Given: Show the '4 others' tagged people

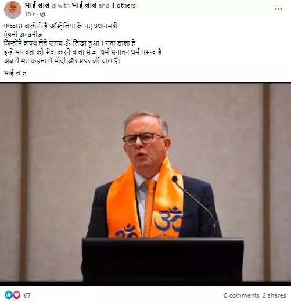Looking at the screenshot, I should pyautogui.click(x=124, y=5).
